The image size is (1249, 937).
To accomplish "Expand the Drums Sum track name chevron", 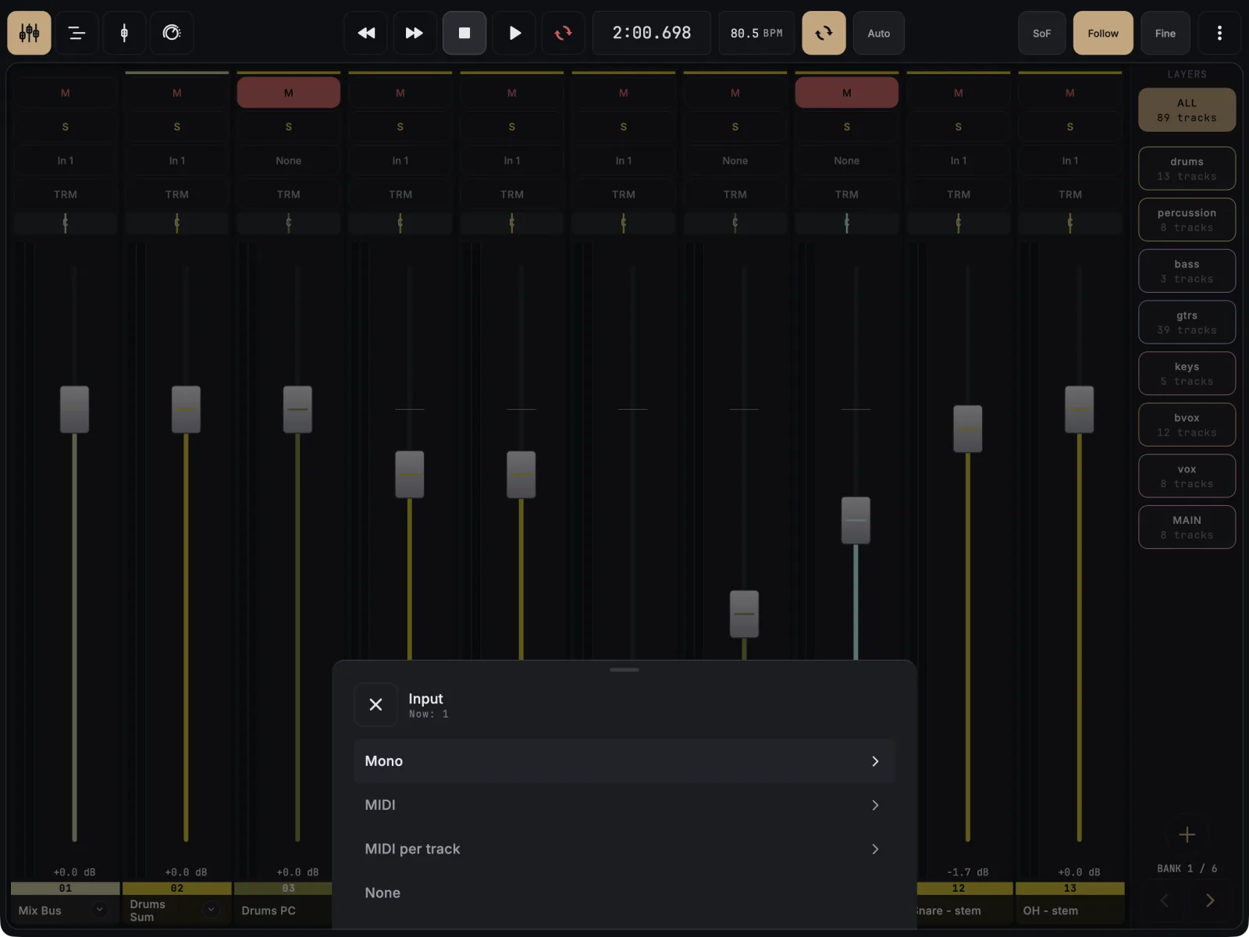I will [x=212, y=910].
